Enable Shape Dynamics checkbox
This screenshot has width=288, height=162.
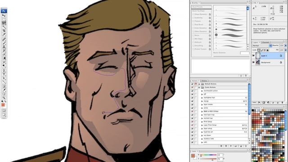point(193,14)
